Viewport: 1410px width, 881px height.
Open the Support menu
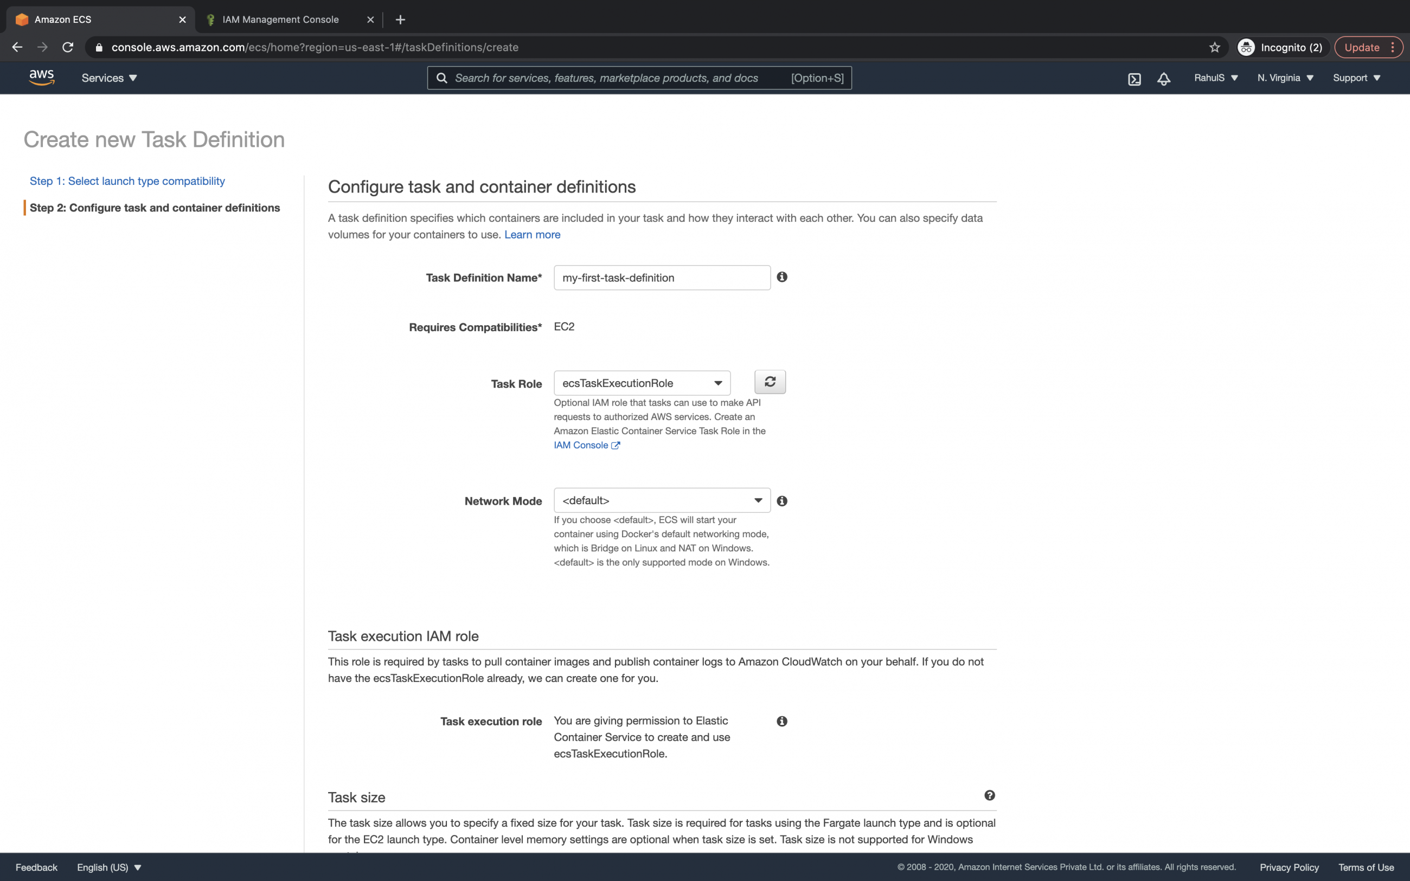point(1356,78)
